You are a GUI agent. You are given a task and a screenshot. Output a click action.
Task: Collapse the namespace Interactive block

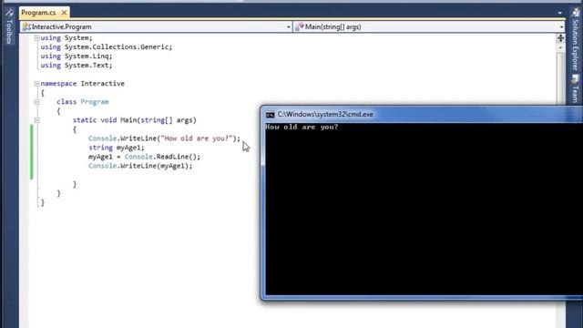(x=36, y=84)
